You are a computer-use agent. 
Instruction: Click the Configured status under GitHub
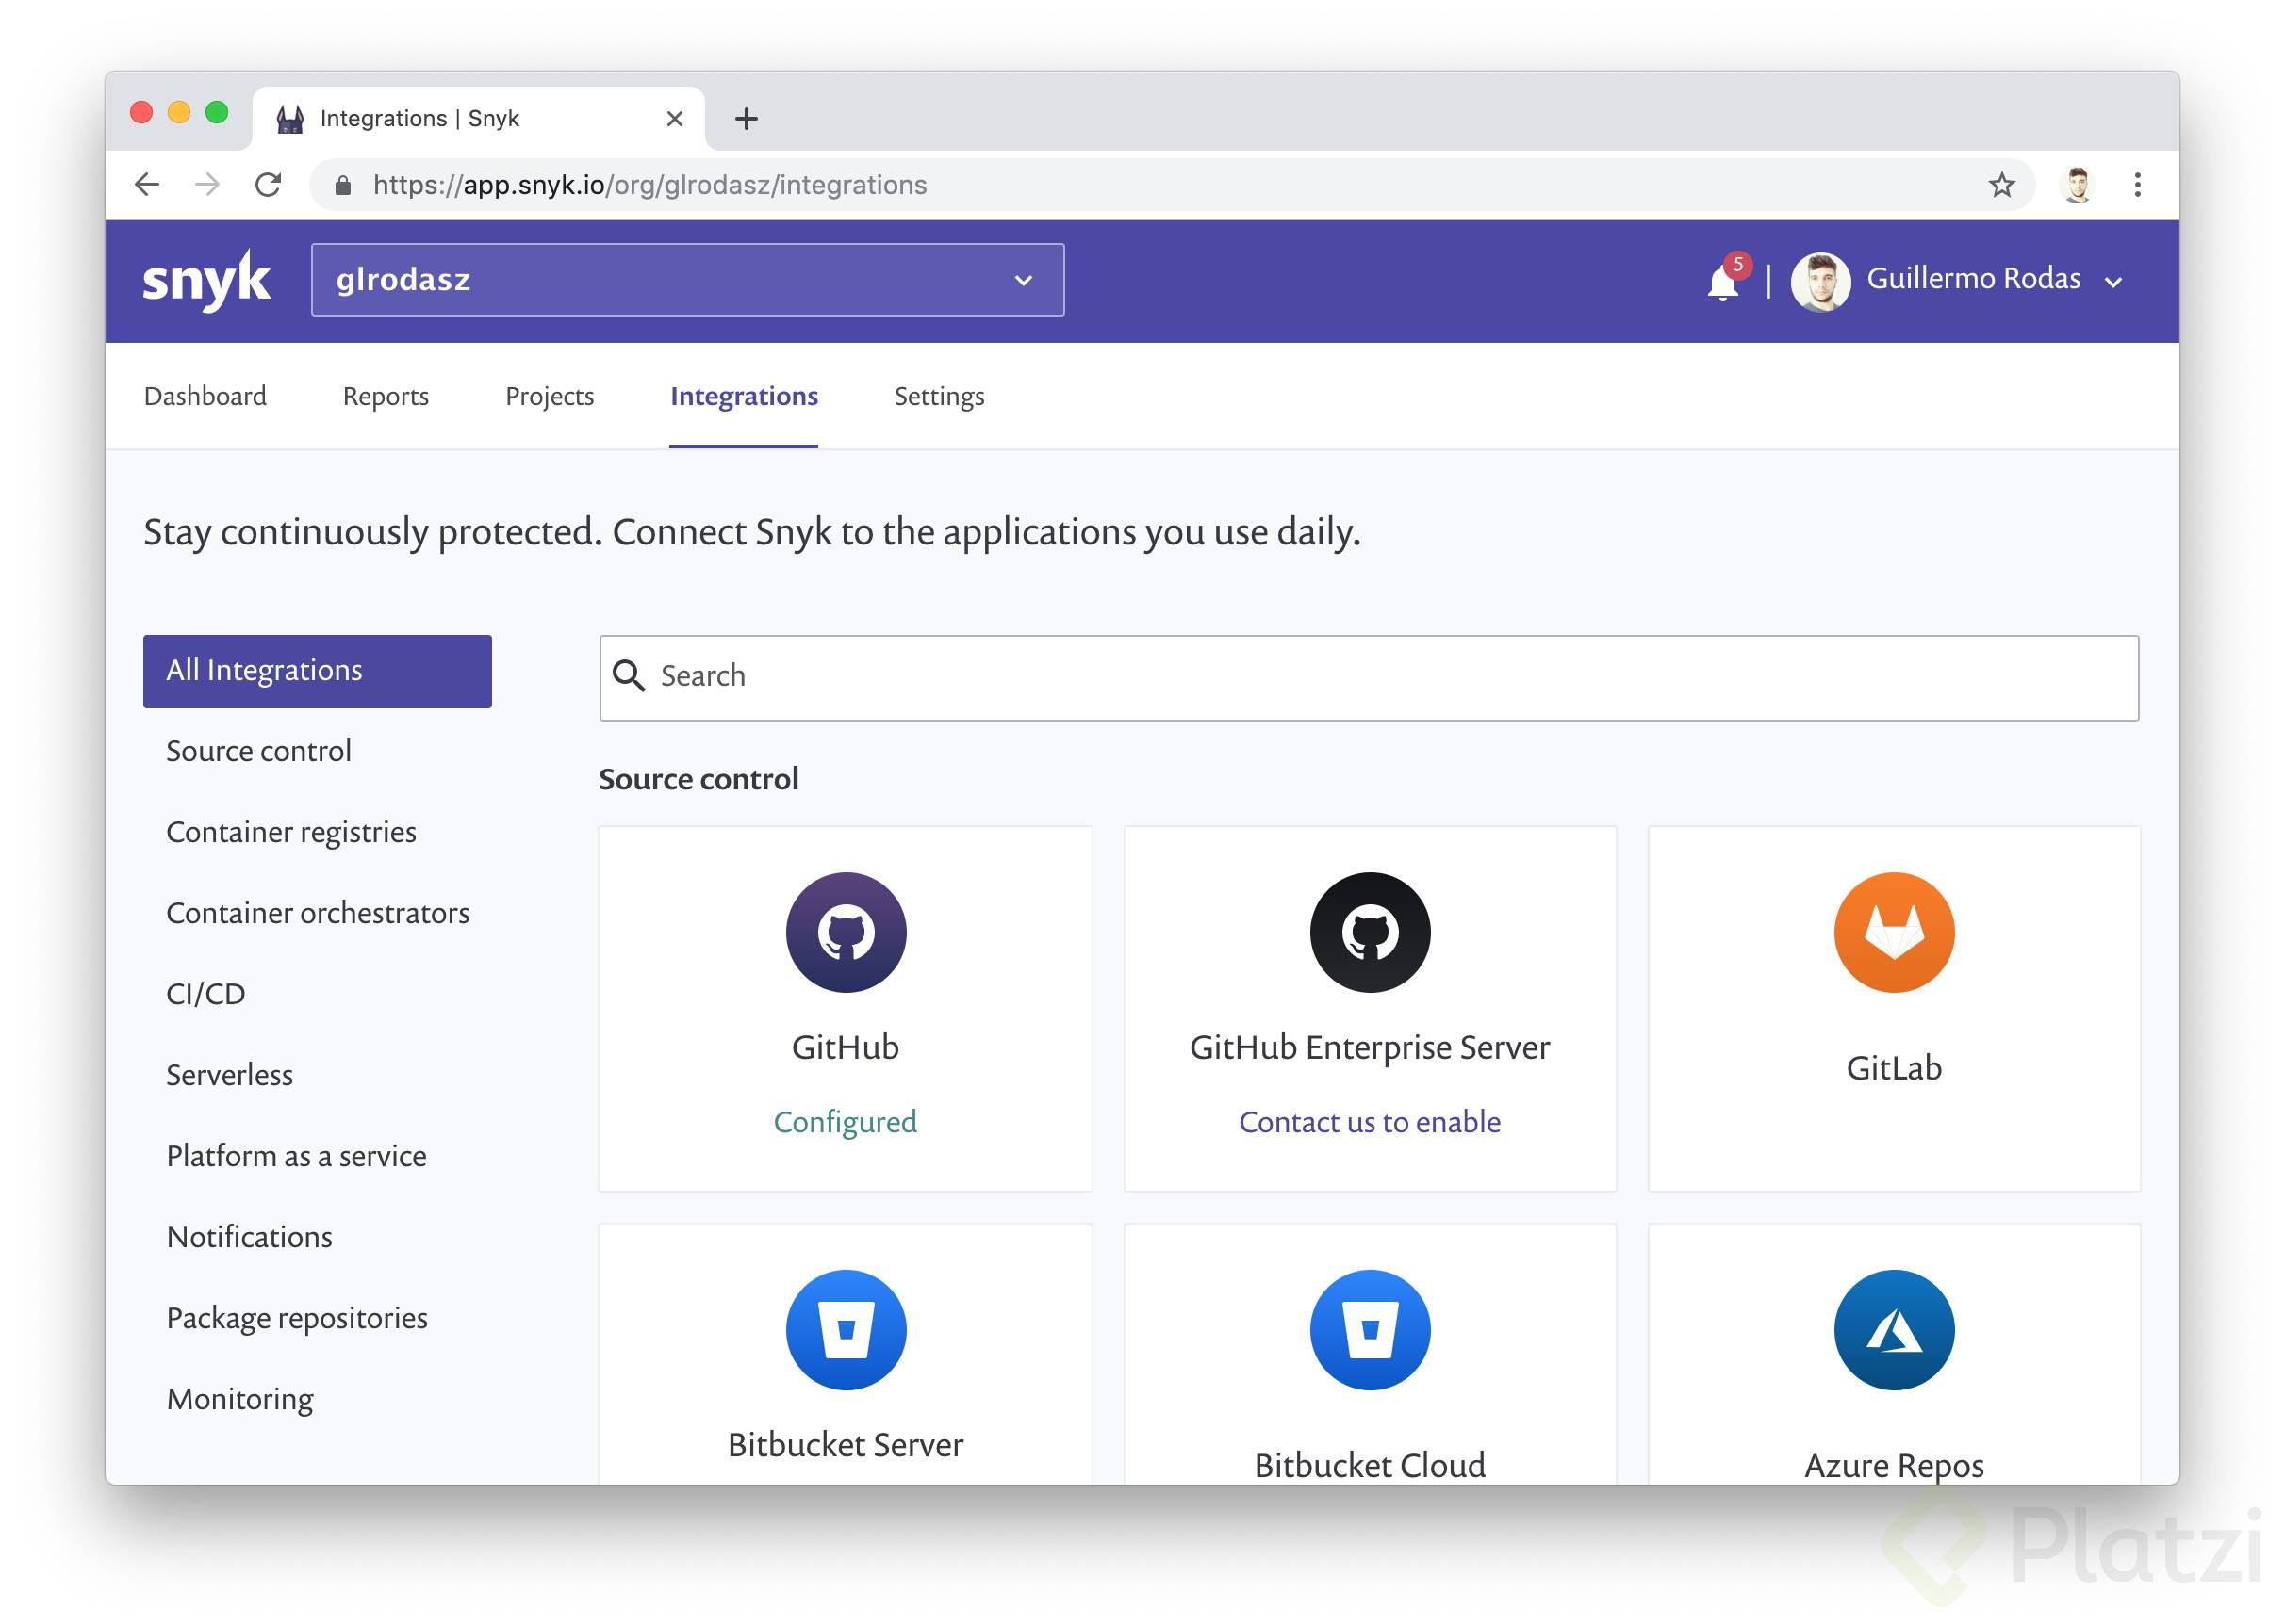(x=845, y=1122)
